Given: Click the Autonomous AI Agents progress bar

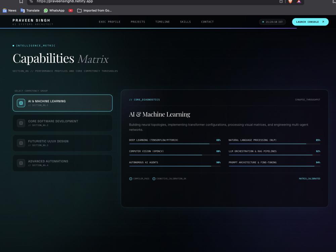Looking at the screenshot, I should tap(175, 166).
